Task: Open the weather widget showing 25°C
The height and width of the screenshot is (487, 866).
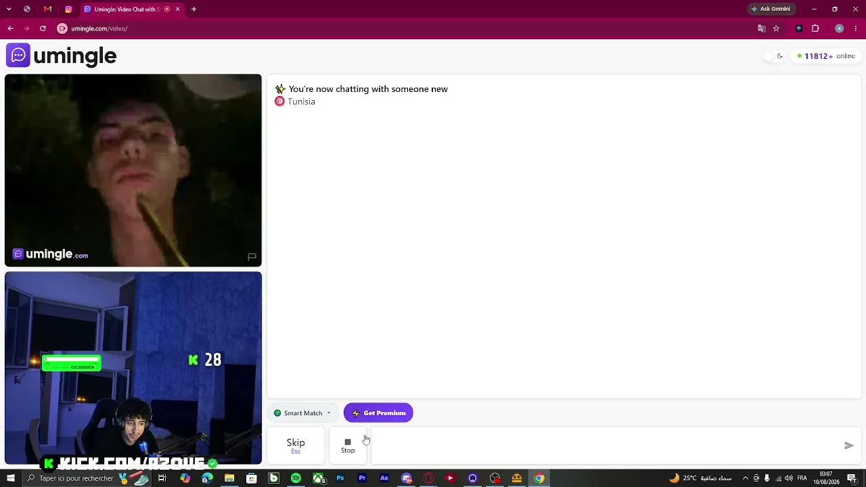Action: [700, 478]
